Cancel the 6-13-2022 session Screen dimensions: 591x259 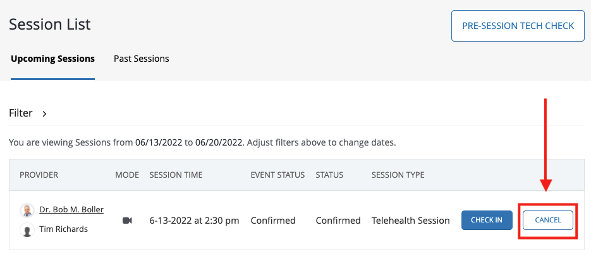[x=548, y=220]
